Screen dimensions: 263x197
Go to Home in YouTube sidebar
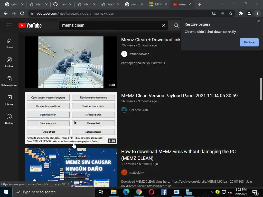pos(9,43)
